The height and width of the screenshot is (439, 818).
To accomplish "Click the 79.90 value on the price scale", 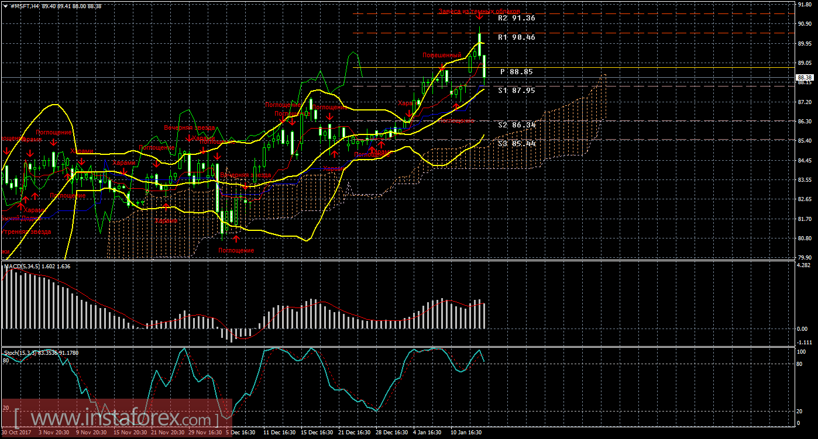I will click(x=805, y=257).
